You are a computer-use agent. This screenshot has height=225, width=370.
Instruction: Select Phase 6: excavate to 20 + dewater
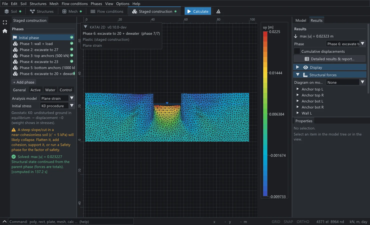coord(43,74)
